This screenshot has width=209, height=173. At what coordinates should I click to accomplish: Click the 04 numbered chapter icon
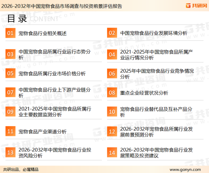[x=112, y=55]
